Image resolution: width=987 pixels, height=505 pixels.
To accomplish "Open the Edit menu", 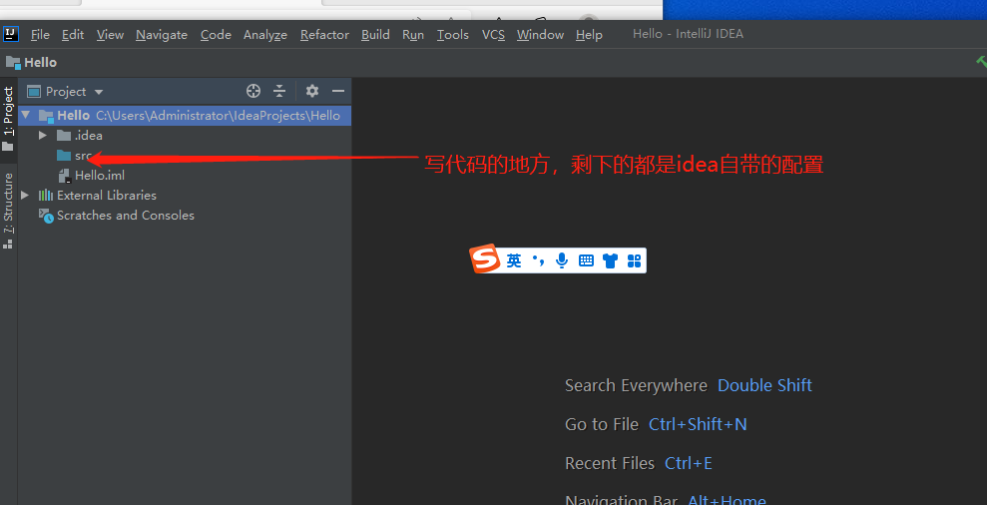I will tap(73, 35).
